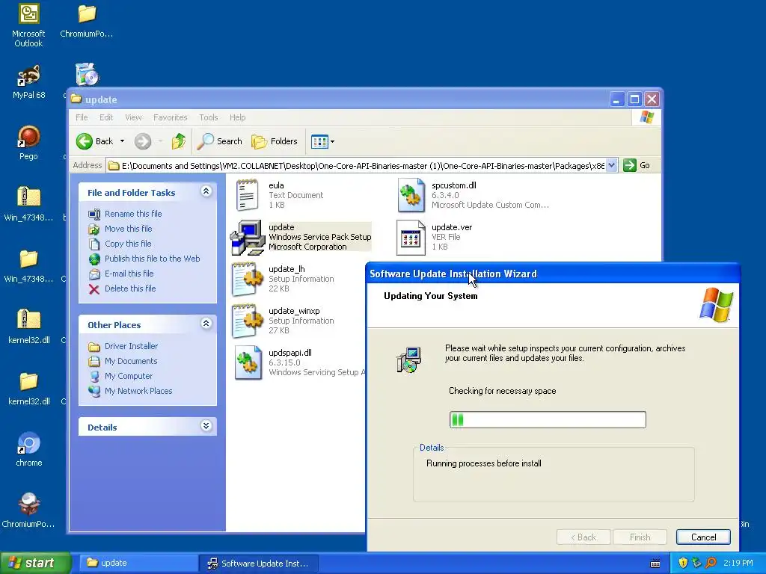Click Publish this file to the Web
766x574 pixels.
(x=152, y=259)
